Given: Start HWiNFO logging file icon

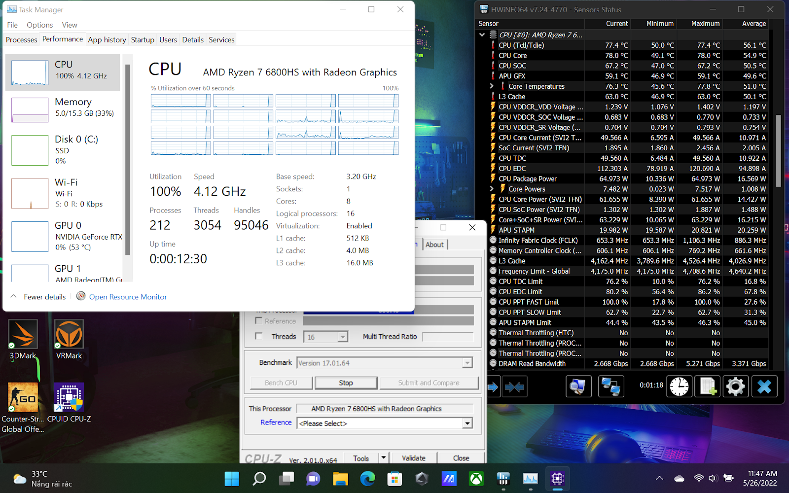Looking at the screenshot, I should tap(707, 386).
